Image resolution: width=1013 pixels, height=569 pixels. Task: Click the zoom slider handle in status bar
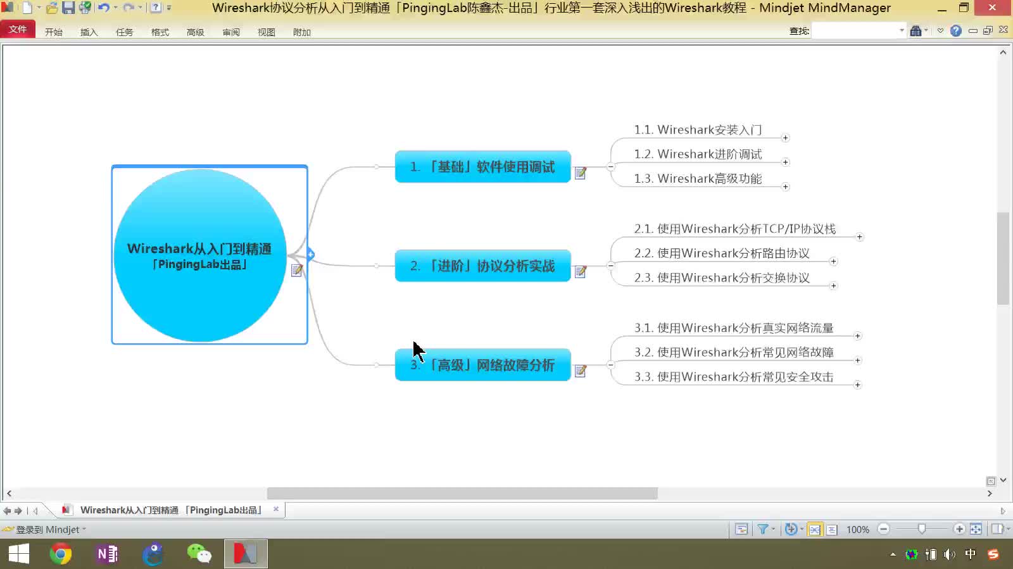pos(922,529)
